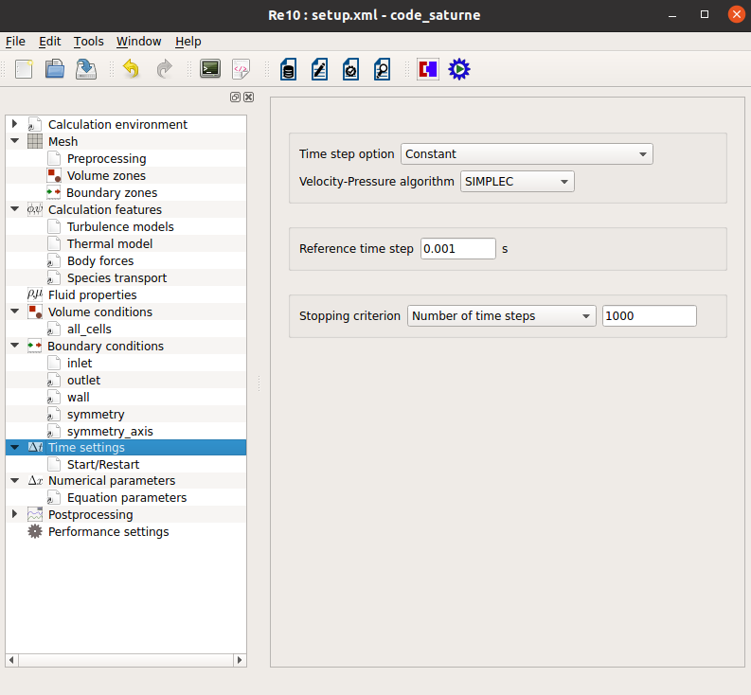This screenshot has height=695, width=751.
Task: Click the yellow Undo arrow
Action: (132, 69)
